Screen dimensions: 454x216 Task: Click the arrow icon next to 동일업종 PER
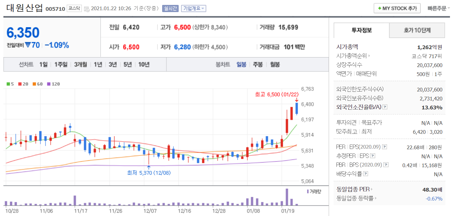point(372,189)
